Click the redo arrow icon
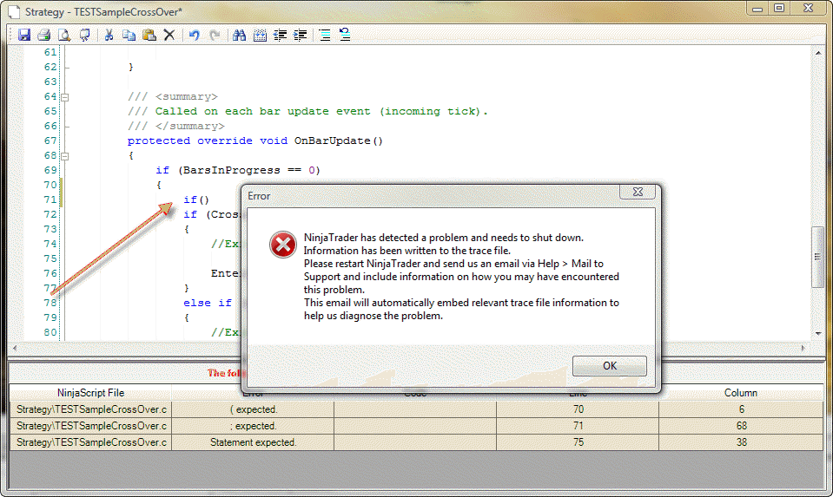This screenshot has width=833, height=497. 215,35
